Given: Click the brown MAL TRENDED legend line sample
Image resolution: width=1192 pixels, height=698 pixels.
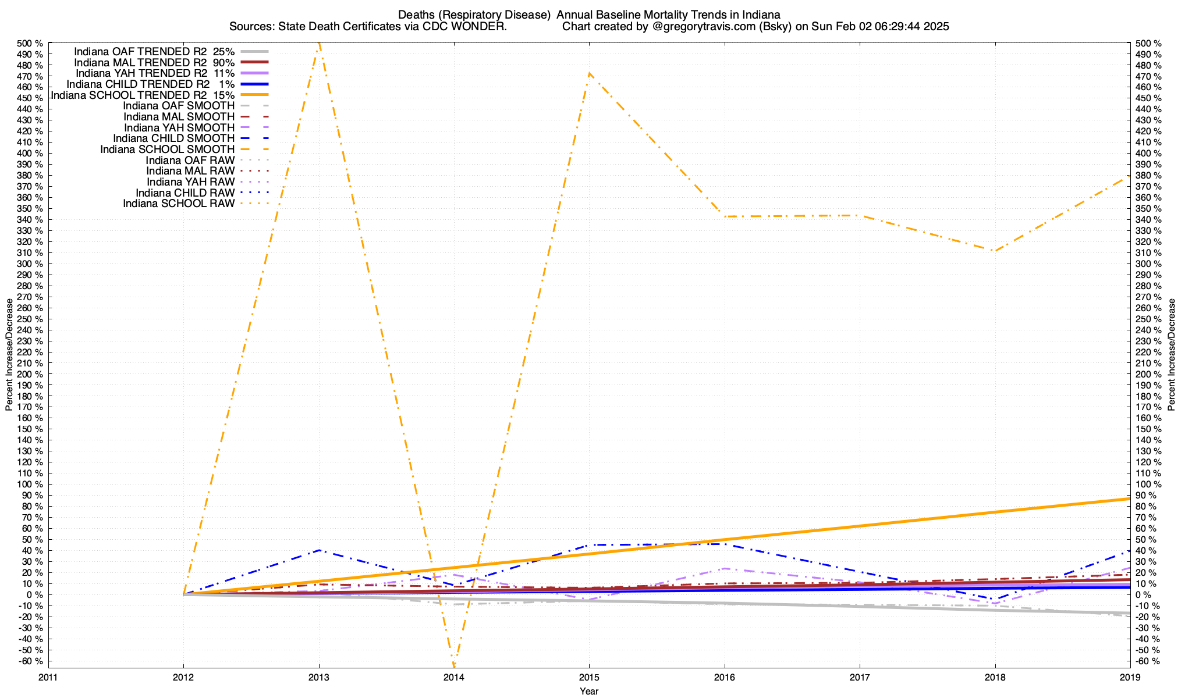Looking at the screenshot, I should click(254, 62).
